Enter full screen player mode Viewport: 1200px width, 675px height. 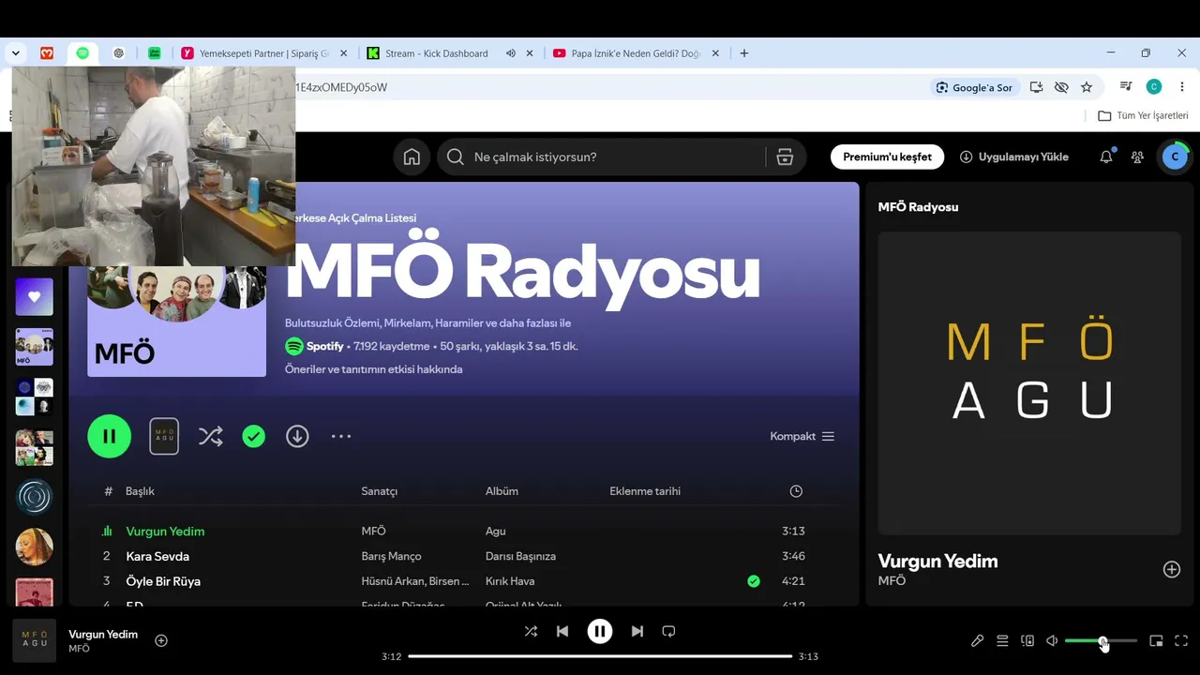[1181, 640]
